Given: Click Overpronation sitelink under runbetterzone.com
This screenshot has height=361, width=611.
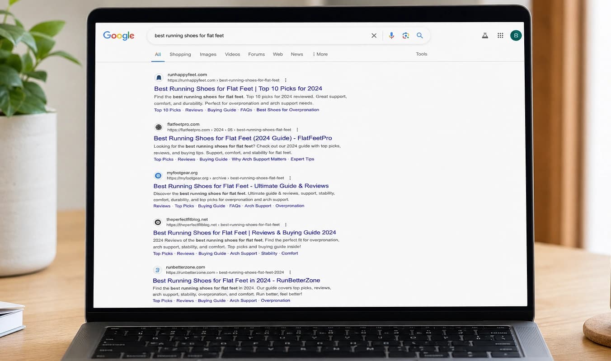Looking at the screenshot, I should (275, 300).
